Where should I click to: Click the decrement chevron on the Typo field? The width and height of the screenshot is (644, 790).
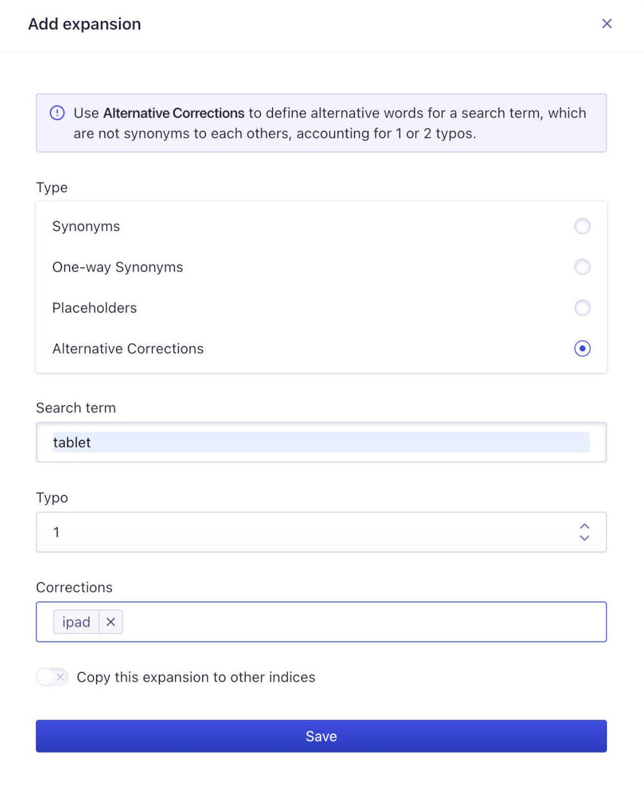coord(584,538)
